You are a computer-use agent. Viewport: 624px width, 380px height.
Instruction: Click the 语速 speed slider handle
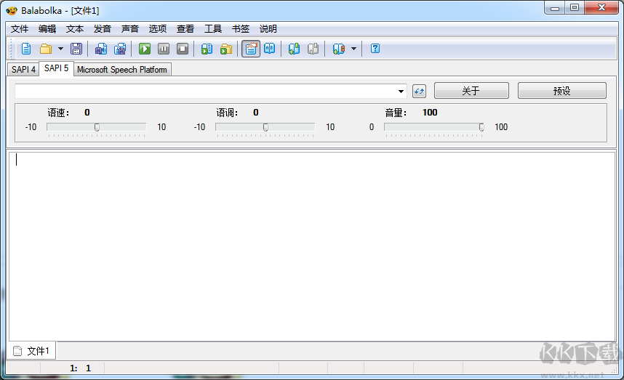coord(97,127)
